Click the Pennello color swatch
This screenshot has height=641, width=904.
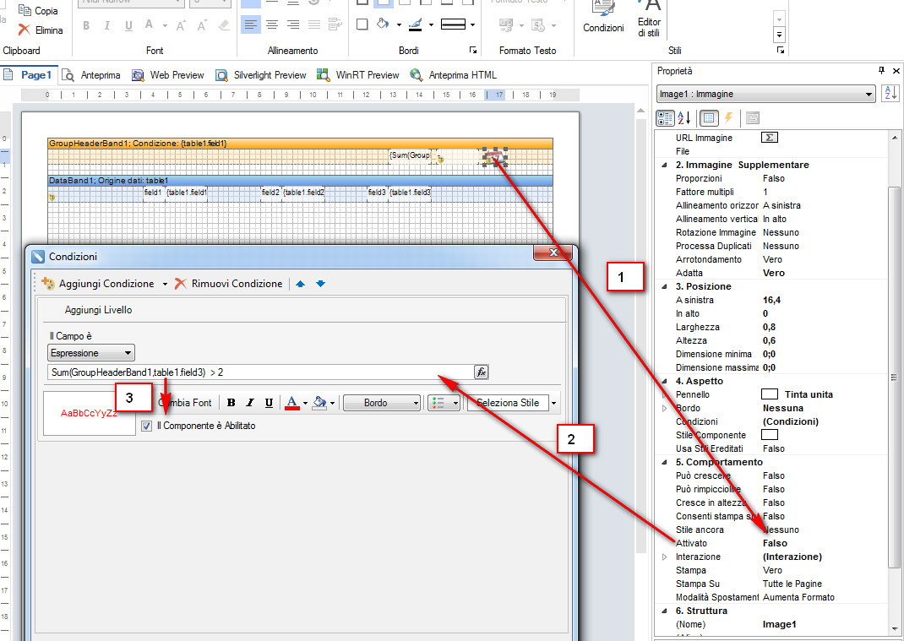pos(770,394)
